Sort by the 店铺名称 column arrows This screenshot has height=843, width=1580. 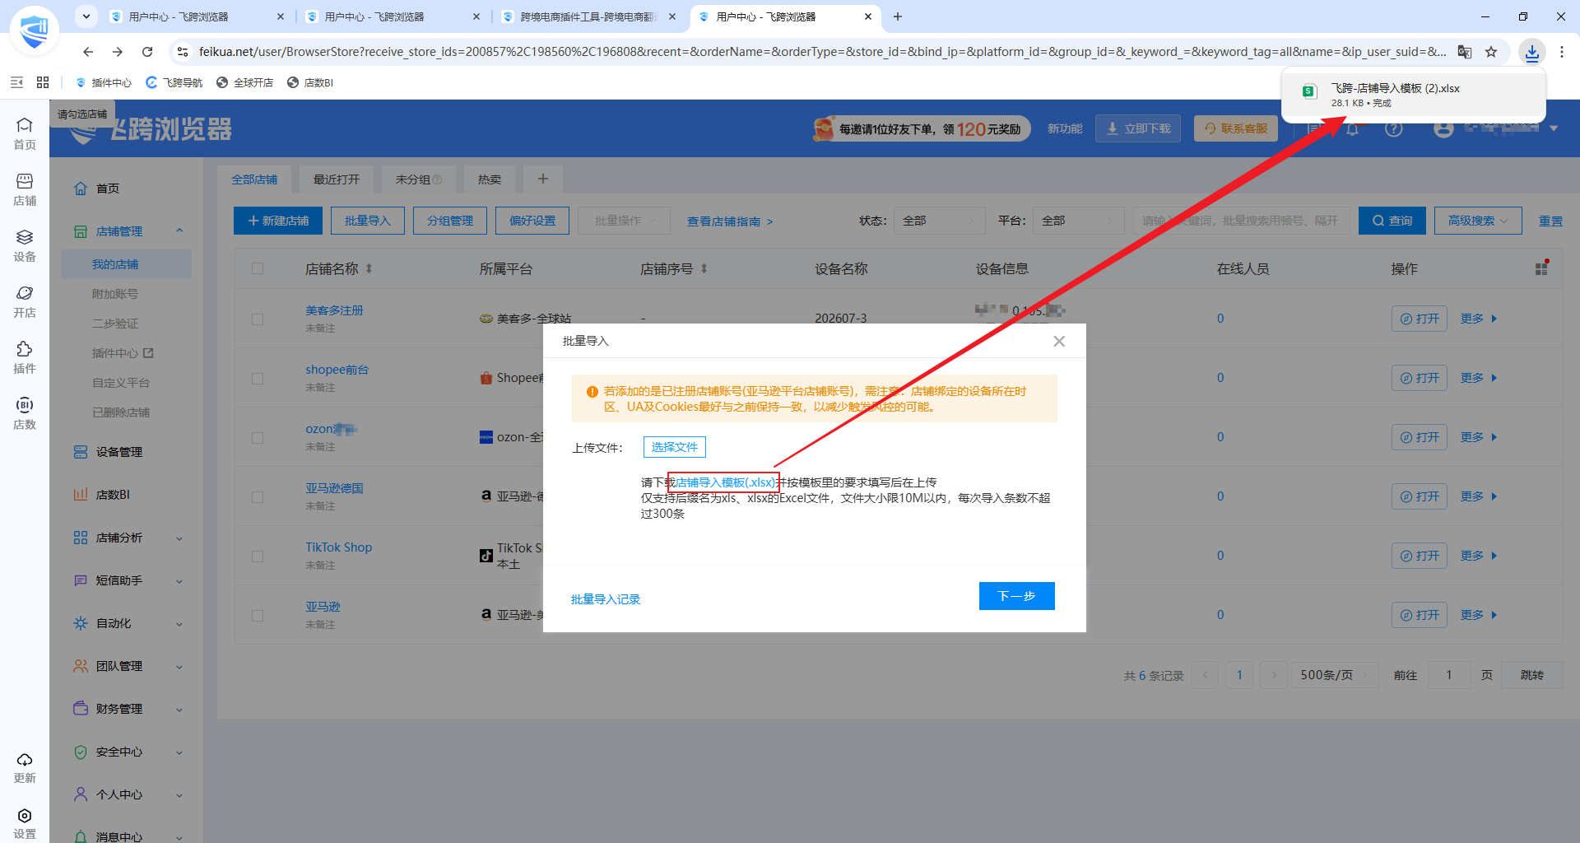tap(369, 268)
